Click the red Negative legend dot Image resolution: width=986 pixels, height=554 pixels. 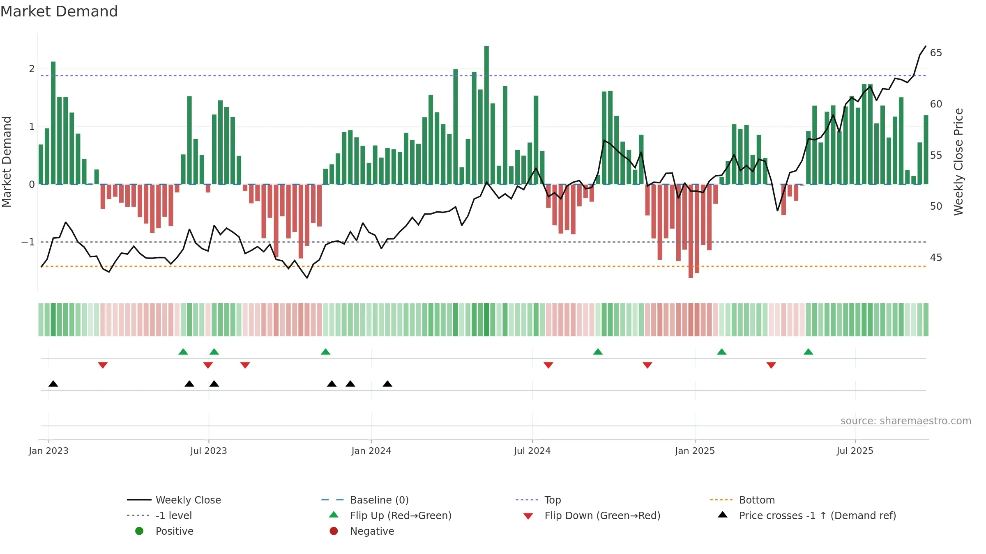tap(334, 531)
